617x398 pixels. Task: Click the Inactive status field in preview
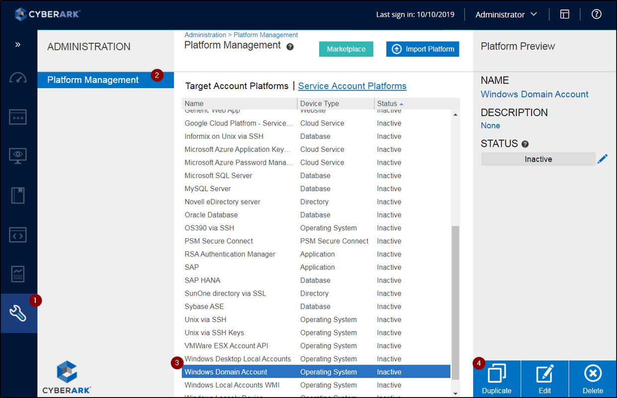(538, 159)
